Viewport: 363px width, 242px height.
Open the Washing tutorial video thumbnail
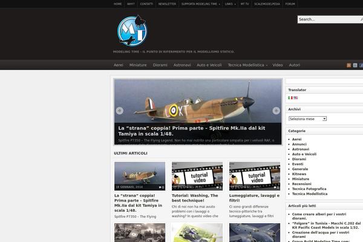tap(197, 176)
